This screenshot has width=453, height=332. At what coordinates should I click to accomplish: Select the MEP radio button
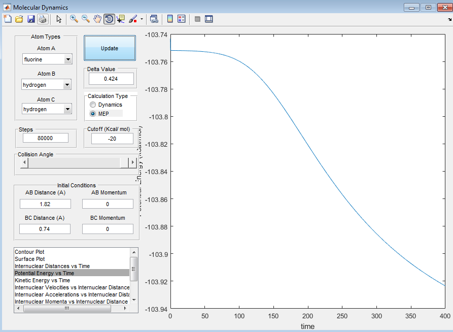[x=93, y=114]
